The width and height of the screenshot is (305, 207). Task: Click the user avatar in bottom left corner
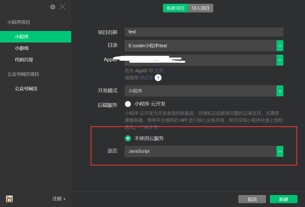(x=9, y=199)
